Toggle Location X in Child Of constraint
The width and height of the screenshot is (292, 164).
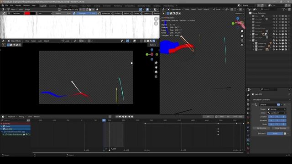(x=271, y=117)
